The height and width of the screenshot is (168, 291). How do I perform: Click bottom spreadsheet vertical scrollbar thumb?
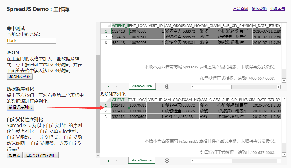click(284, 122)
